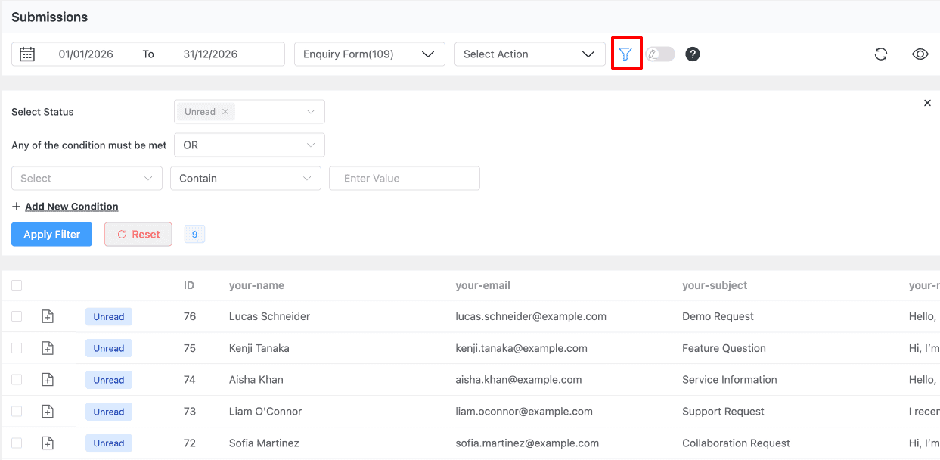
Task: Click the Reset button
Action: pyautogui.click(x=138, y=235)
